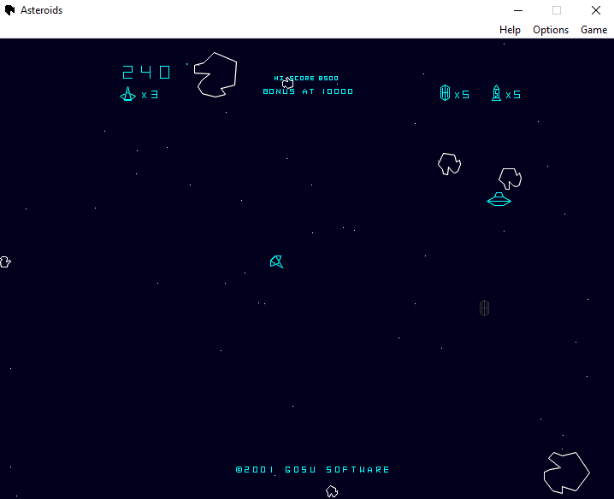Click the score value 240
Screen dimensions: 614x499
tap(146, 73)
